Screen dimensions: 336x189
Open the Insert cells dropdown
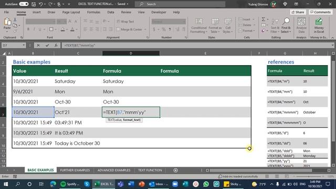[254, 19]
